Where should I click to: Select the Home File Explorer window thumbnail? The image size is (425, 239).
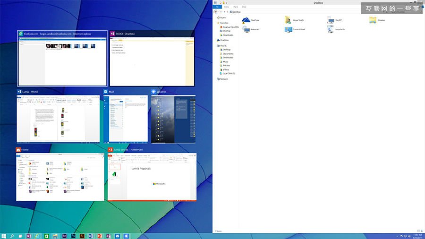click(60, 174)
